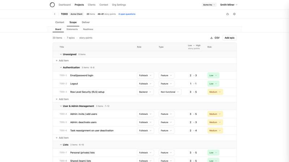This screenshot has width=289, height=162.
Task: Click the briefcase icon next to settings gear
Action: [228, 14]
